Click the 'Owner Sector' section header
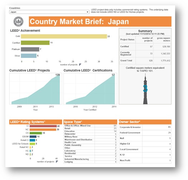The width and height of the screenshot is (188, 180). 145,122
